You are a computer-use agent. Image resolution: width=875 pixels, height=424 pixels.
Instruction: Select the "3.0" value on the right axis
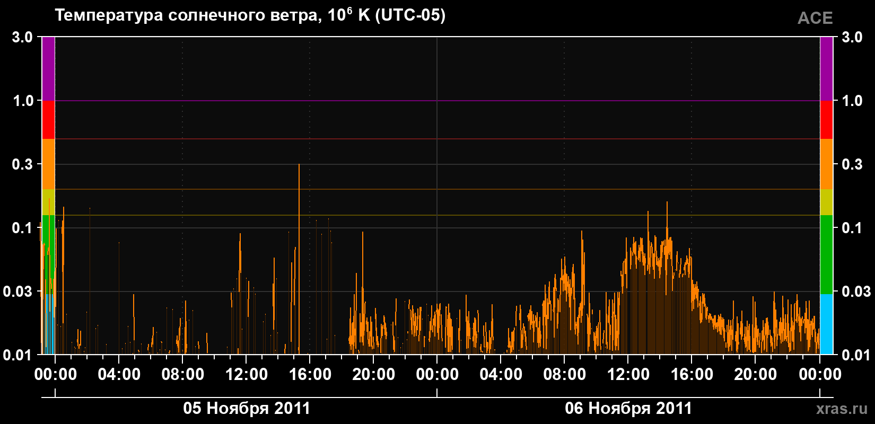point(852,37)
